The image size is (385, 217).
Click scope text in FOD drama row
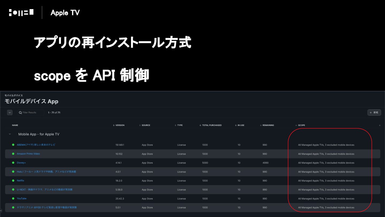click(x=326, y=208)
